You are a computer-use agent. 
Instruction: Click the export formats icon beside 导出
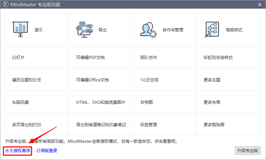coord(85,30)
